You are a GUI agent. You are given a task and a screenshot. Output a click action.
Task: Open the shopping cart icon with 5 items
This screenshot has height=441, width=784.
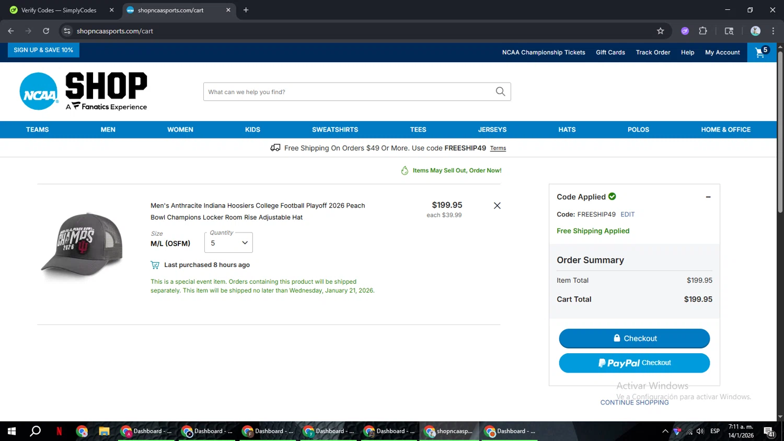click(762, 52)
